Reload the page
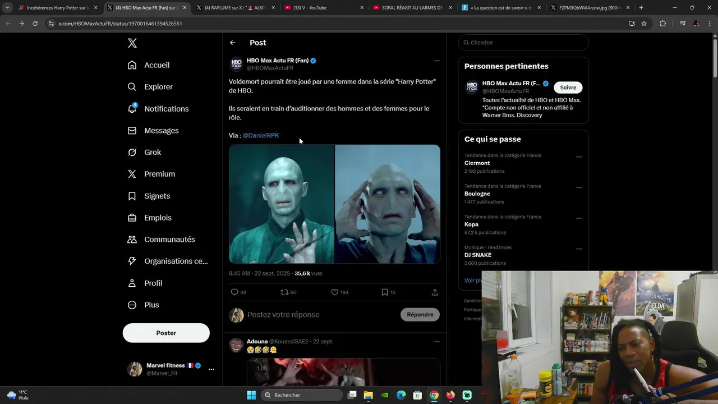The image size is (718, 404). click(x=35, y=24)
